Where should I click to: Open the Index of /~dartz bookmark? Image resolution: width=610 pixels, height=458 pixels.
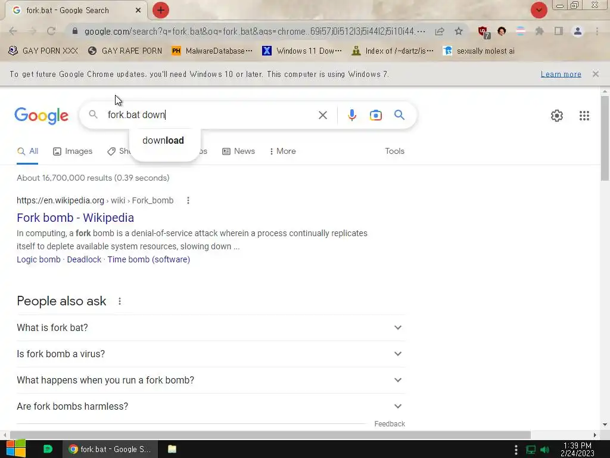pyautogui.click(x=392, y=51)
